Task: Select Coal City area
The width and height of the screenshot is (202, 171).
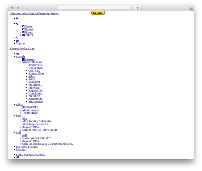Action: pyautogui.click(x=34, y=71)
